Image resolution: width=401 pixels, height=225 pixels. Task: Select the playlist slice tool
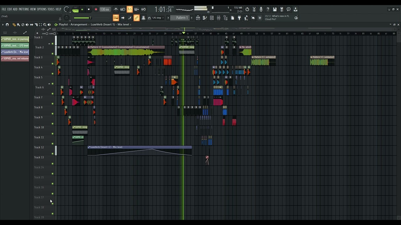point(36,24)
